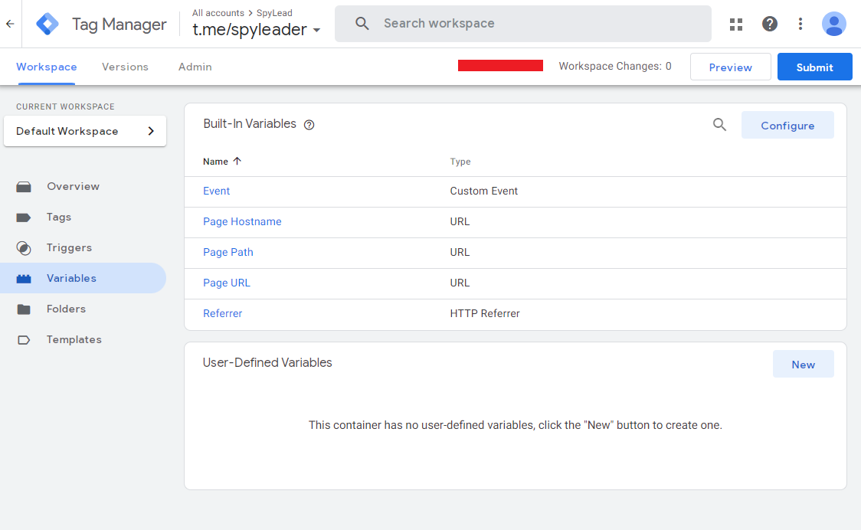Click the Triggers circle icon in sidebar

click(x=24, y=248)
